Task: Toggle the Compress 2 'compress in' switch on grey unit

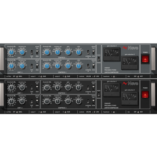Action: tap(88, 66)
